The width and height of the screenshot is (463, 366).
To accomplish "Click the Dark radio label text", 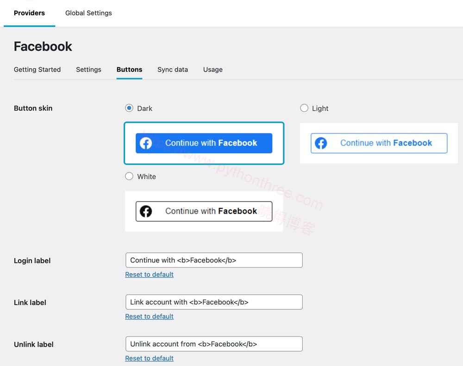I will coord(144,109).
